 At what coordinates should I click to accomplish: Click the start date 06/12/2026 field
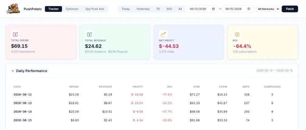coord(202,9)
